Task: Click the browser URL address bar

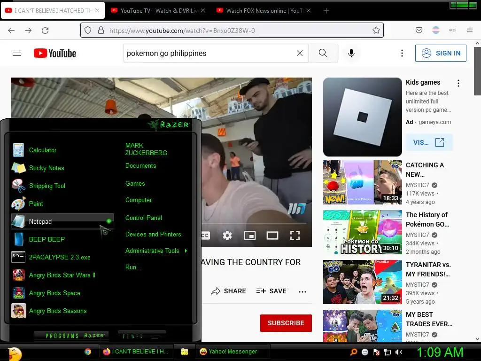Action: [x=232, y=30]
